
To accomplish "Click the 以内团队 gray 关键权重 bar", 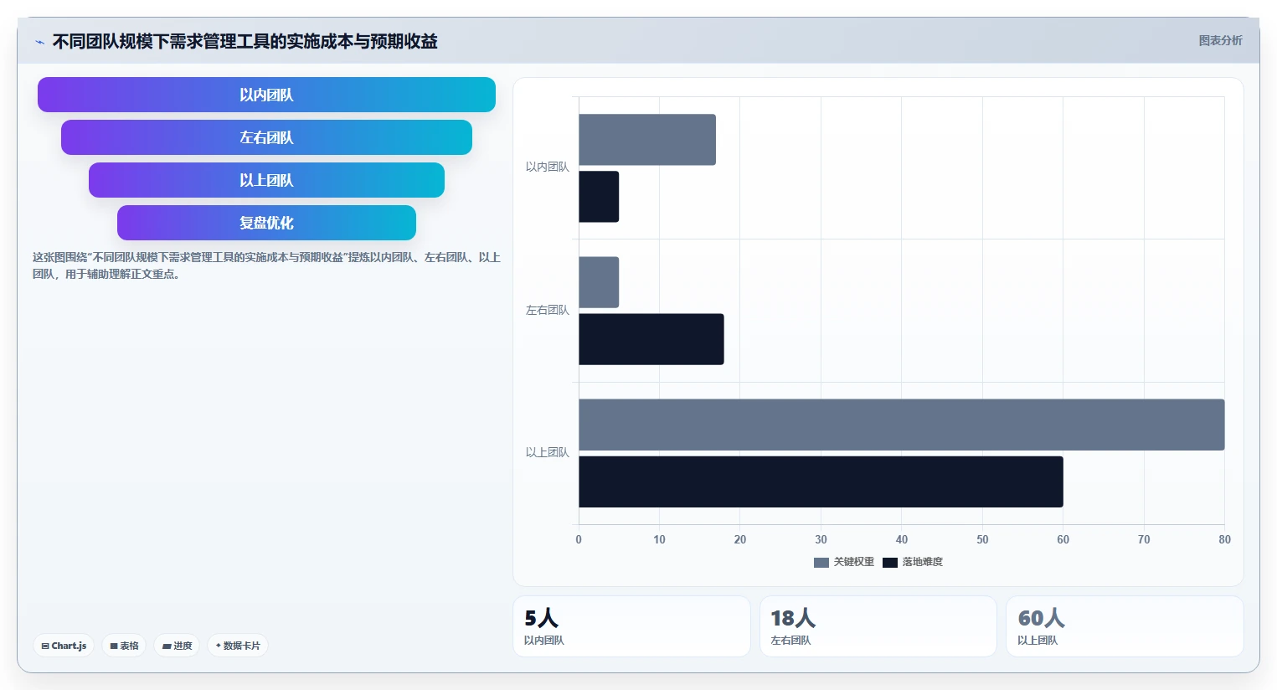I will [647, 140].
